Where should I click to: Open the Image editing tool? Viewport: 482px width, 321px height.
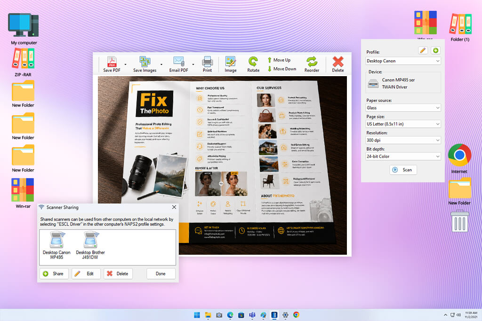pos(231,64)
